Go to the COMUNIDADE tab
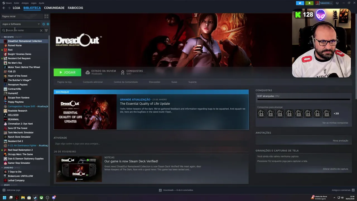The width and height of the screenshot is (357, 201). click(x=54, y=8)
